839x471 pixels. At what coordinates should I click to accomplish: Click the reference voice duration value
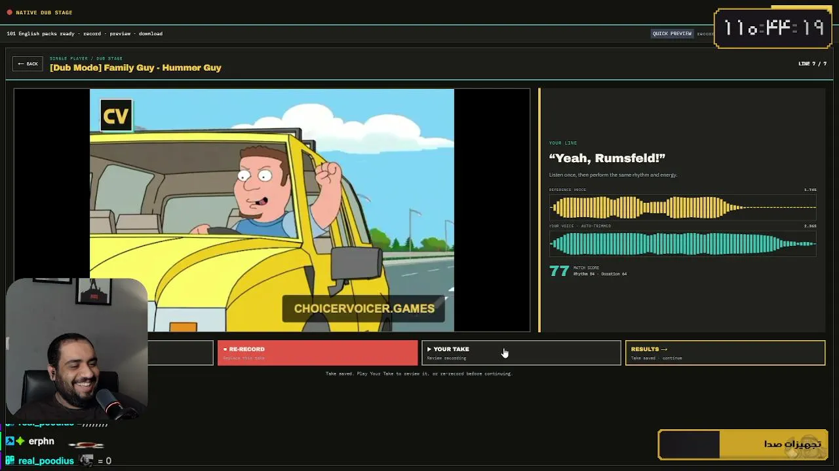[810, 190]
